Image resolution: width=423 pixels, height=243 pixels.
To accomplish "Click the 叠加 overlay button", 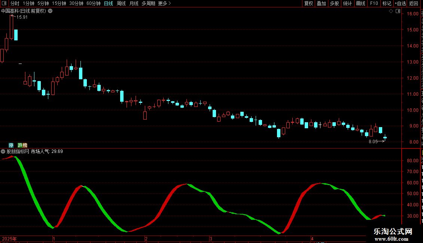I will click(321, 3).
